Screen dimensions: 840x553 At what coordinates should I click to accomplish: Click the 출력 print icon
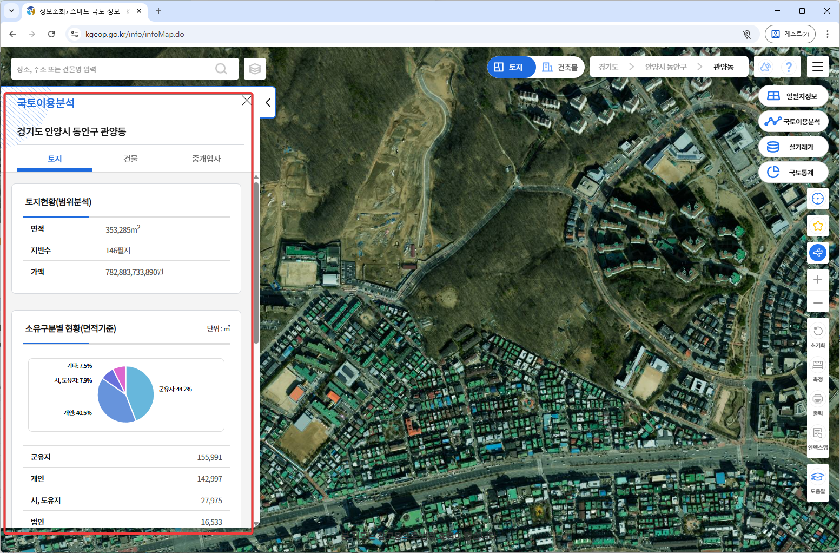point(817,404)
